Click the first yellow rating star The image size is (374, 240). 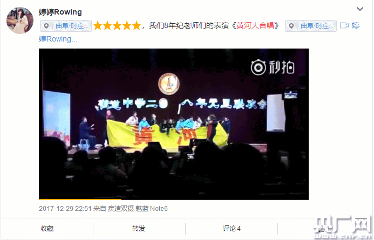click(x=98, y=26)
